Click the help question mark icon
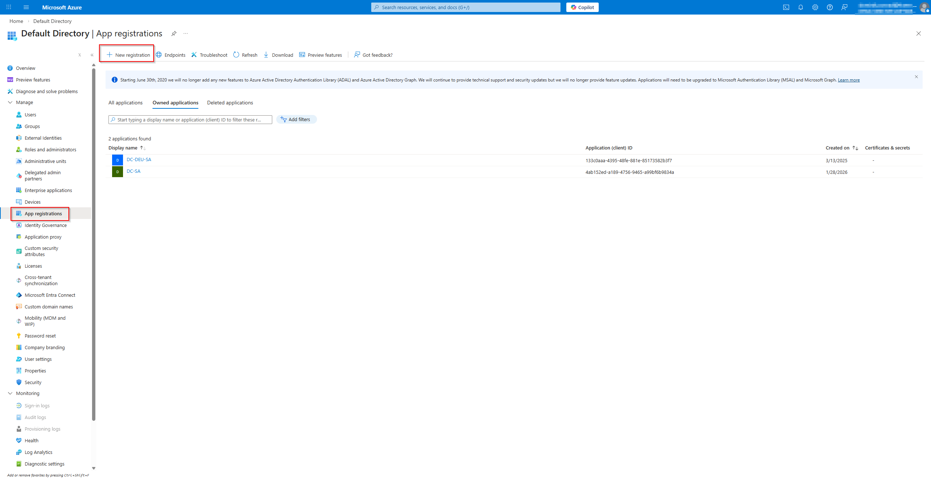Screen dimensions: 931x479 (x=829, y=7)
